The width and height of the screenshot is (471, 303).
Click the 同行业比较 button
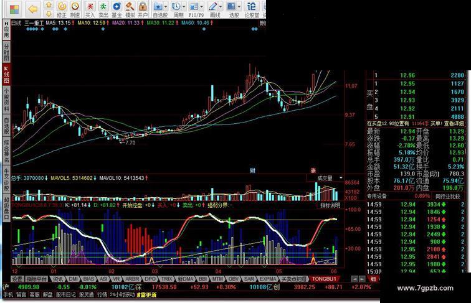(447, 197)
